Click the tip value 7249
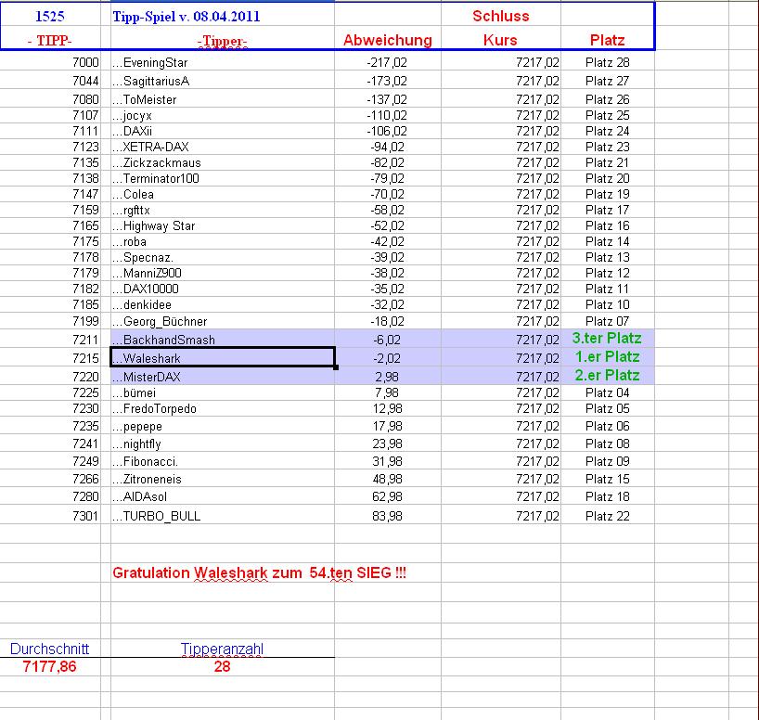The width and height of the screenshot is (759, 720). (x=85, y=461)
